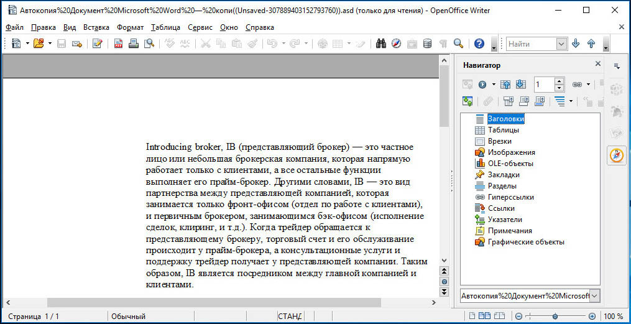The width and height of the screenshot is (631, 324).
Task: Select Таблицы in the Navigator list
Action: tap(503, 130)
